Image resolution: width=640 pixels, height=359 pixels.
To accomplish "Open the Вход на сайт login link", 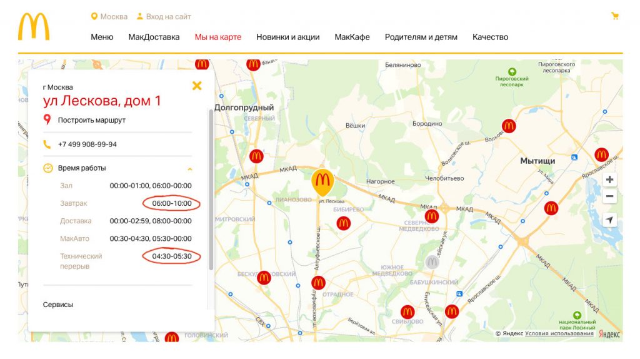I will (163, 16).
